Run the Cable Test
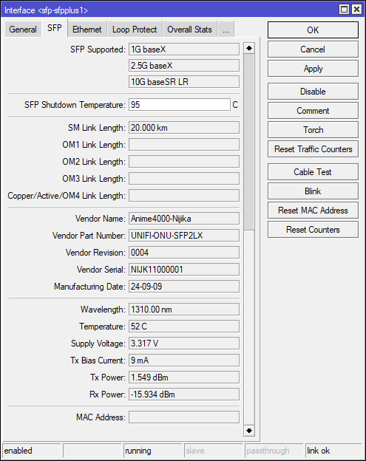 [313, 172]
